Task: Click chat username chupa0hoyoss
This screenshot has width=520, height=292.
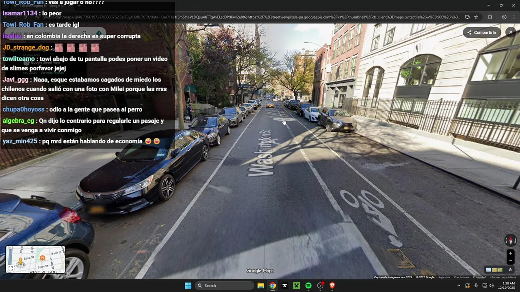Action: point(24,109)
